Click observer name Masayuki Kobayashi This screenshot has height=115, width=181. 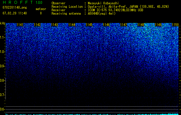point(103,3)
